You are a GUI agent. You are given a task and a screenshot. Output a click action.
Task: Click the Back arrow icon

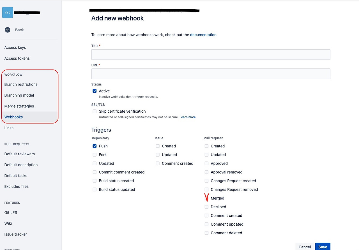tap(8, 30)
